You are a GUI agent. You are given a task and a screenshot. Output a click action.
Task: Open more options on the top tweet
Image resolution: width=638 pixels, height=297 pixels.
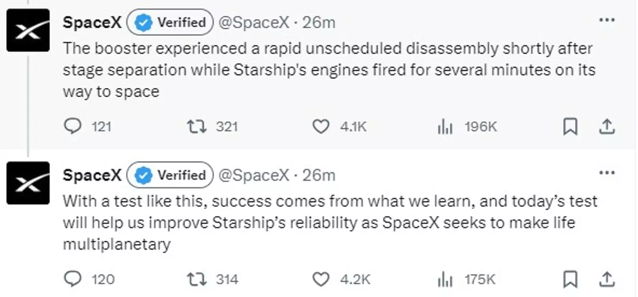click(x=607, y=19)
